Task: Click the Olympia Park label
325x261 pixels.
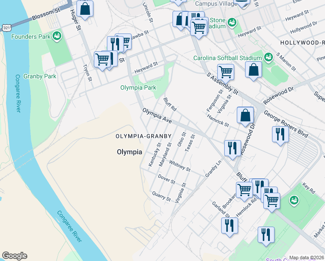Action: (x=138, y=87)
